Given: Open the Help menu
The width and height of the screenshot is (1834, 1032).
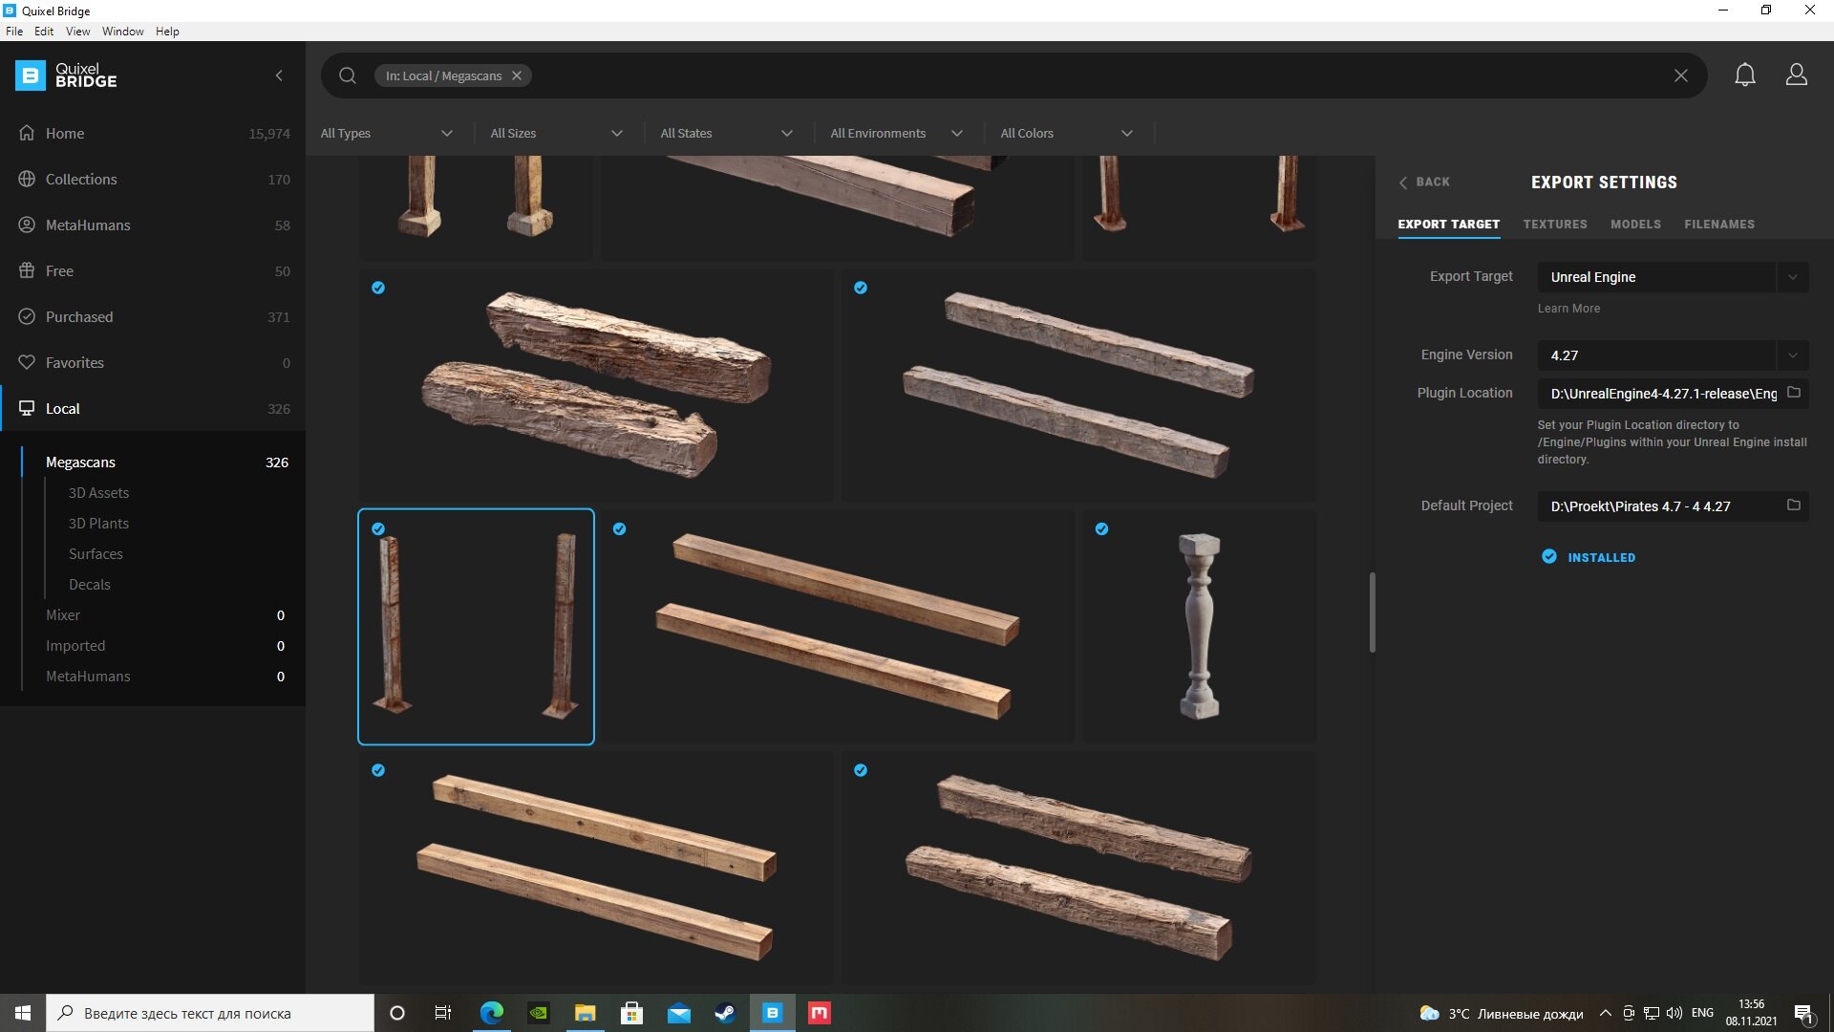Looking at the screenshot, I should click(167, 32).
